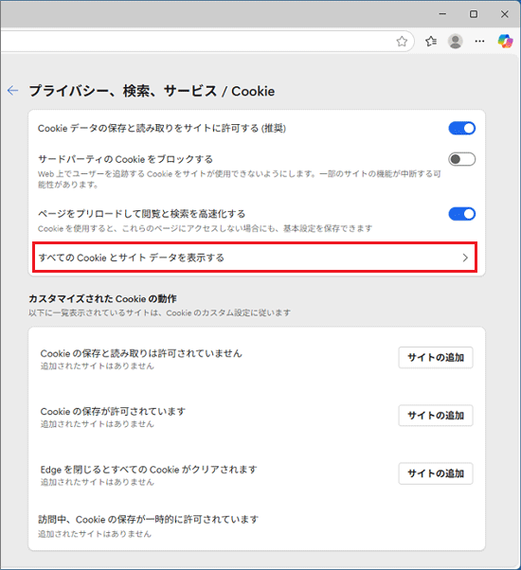Add this page to favorites with star icon
The width and height of the screenshot is (521, 570).
point(402,42)
